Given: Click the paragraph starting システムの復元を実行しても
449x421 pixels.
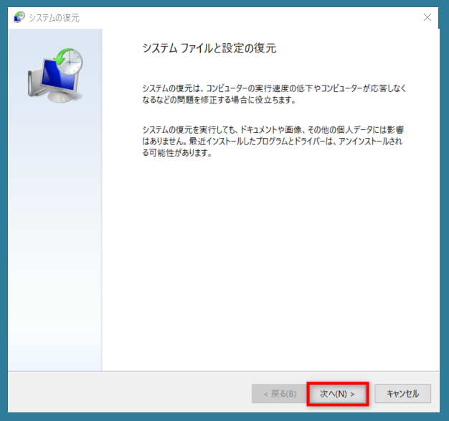Looking at the screenshot, I should pyautogui.click(x=273, y=141).
